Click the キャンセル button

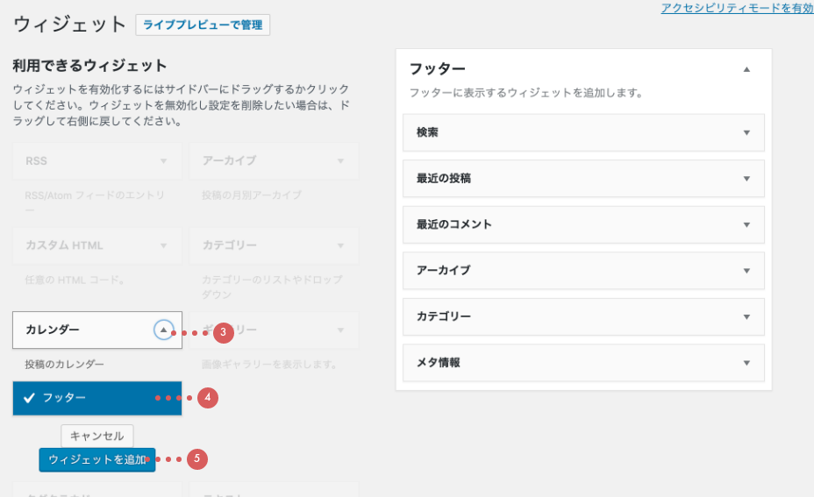97,436
